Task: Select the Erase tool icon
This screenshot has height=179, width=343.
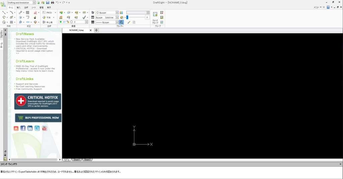Action: (35, 12)
